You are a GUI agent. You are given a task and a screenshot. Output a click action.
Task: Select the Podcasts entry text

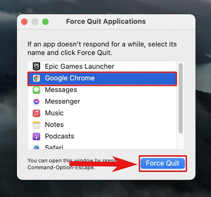click(59, 136)
